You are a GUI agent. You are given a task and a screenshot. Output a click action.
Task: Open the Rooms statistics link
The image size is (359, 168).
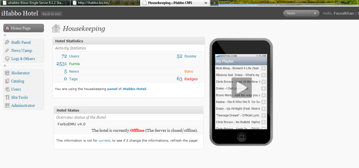coord(191,56)
